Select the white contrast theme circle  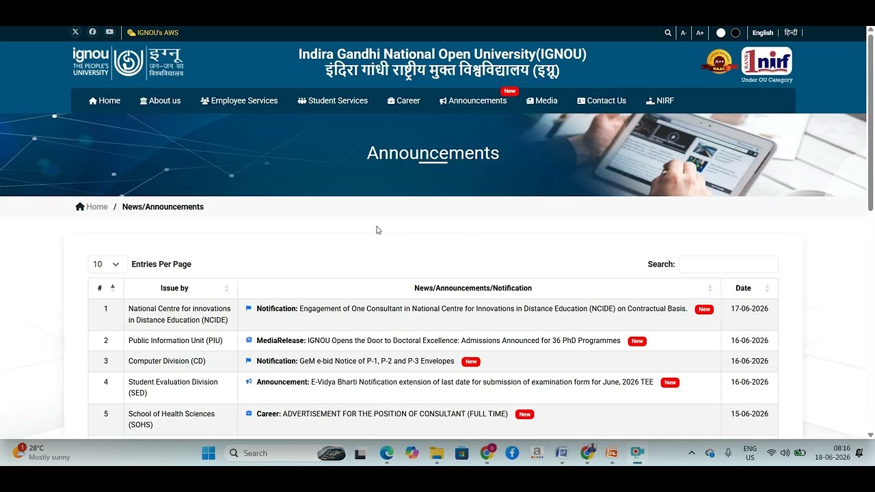[721, 33]
